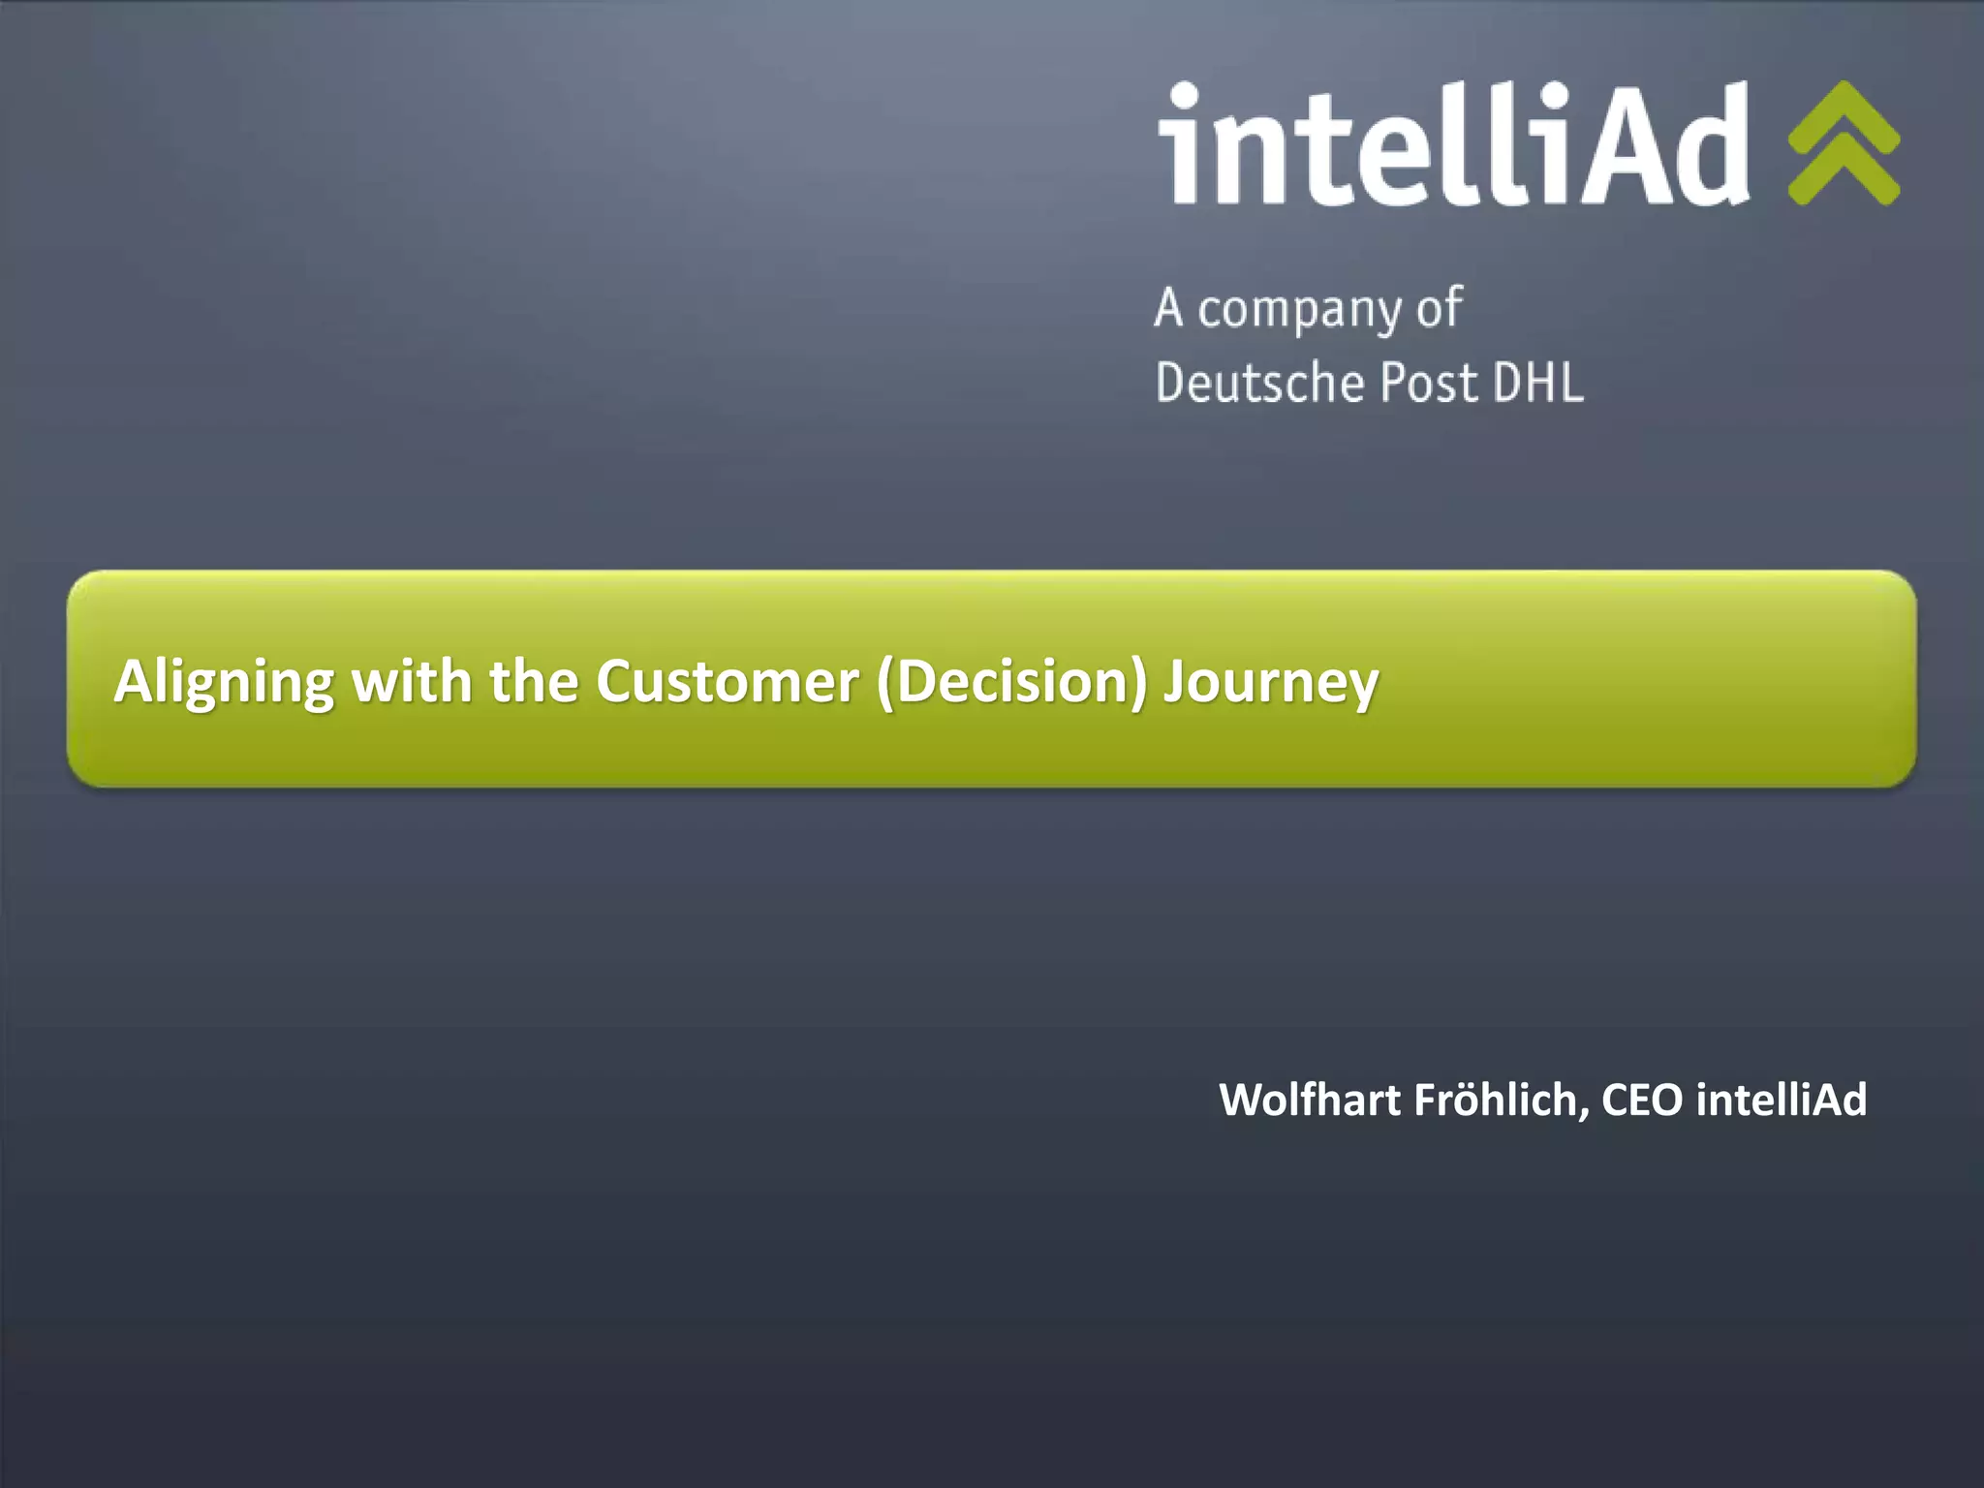Click 'CEO' in the presenter line
Screen dimensions: 1984x1488
(x=1642, y=1100)
